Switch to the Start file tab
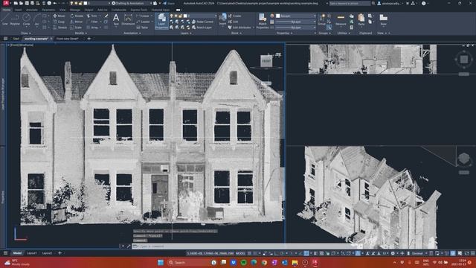 pos(16,39)
